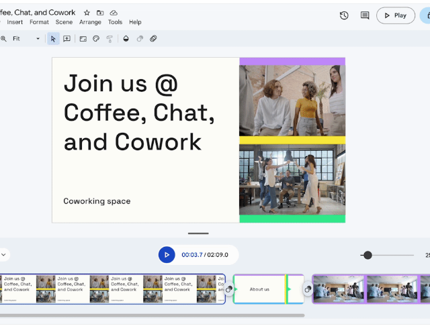Open the comments panel icon

365,15
